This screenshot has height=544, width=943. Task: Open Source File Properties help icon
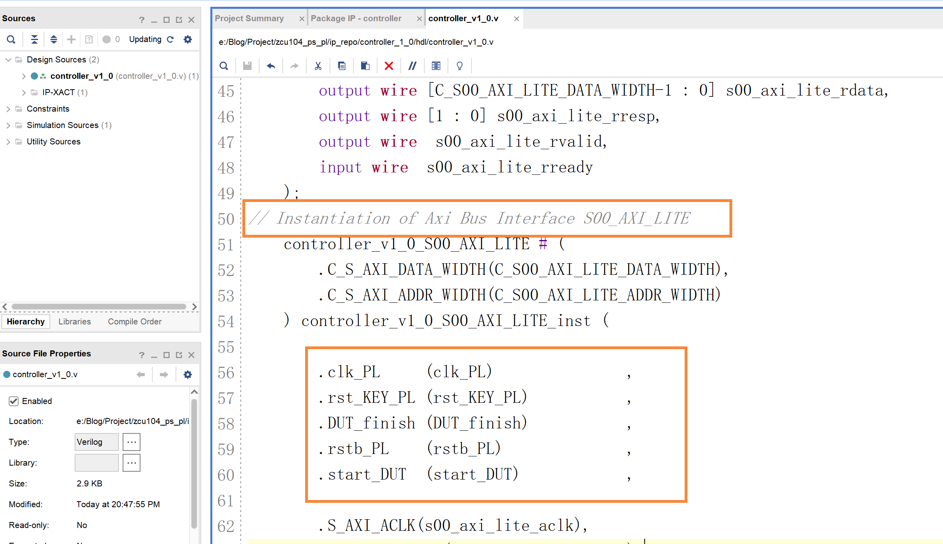(x=142, y=355)
